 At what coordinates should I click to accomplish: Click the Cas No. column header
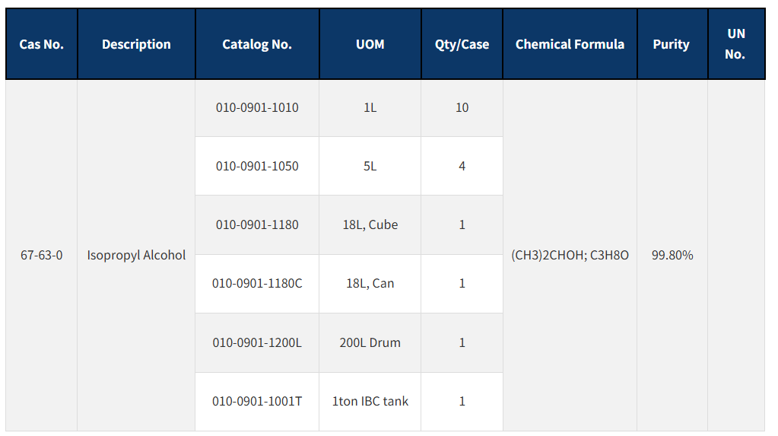(x=42, y=44)
